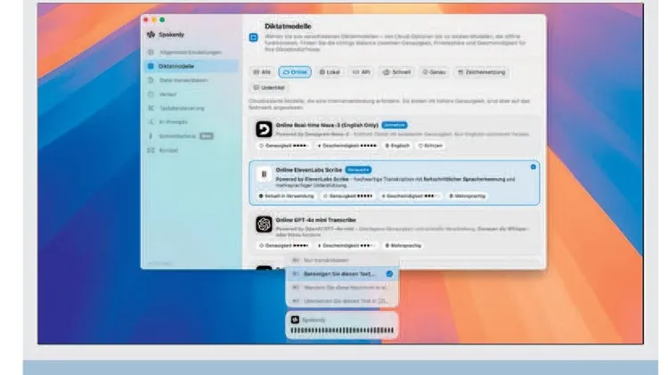Select the Genau filter chip

coord(434,72)
